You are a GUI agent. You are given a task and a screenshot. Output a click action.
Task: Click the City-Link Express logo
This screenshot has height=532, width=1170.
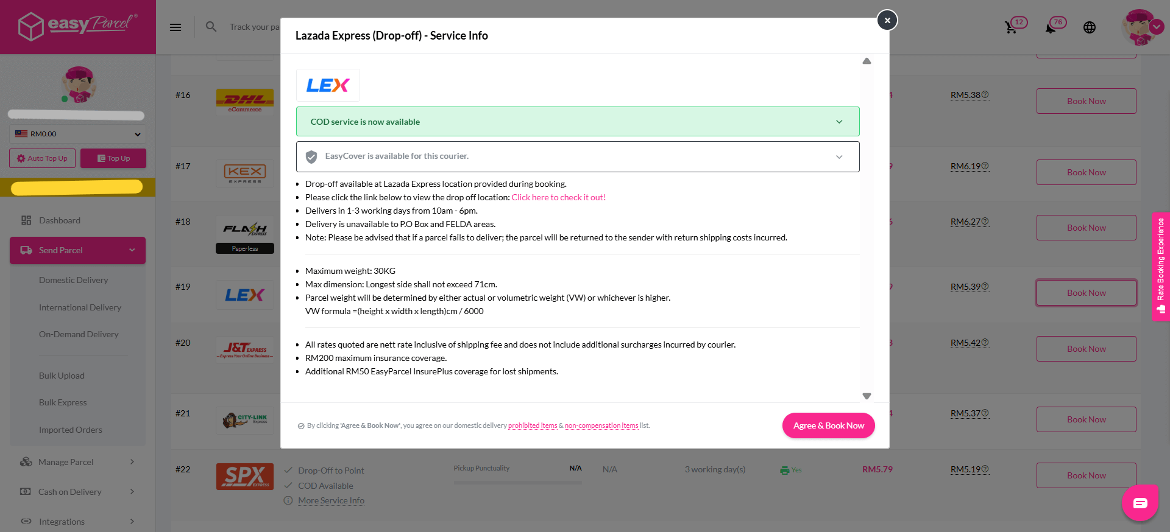[x=245, y=420]
